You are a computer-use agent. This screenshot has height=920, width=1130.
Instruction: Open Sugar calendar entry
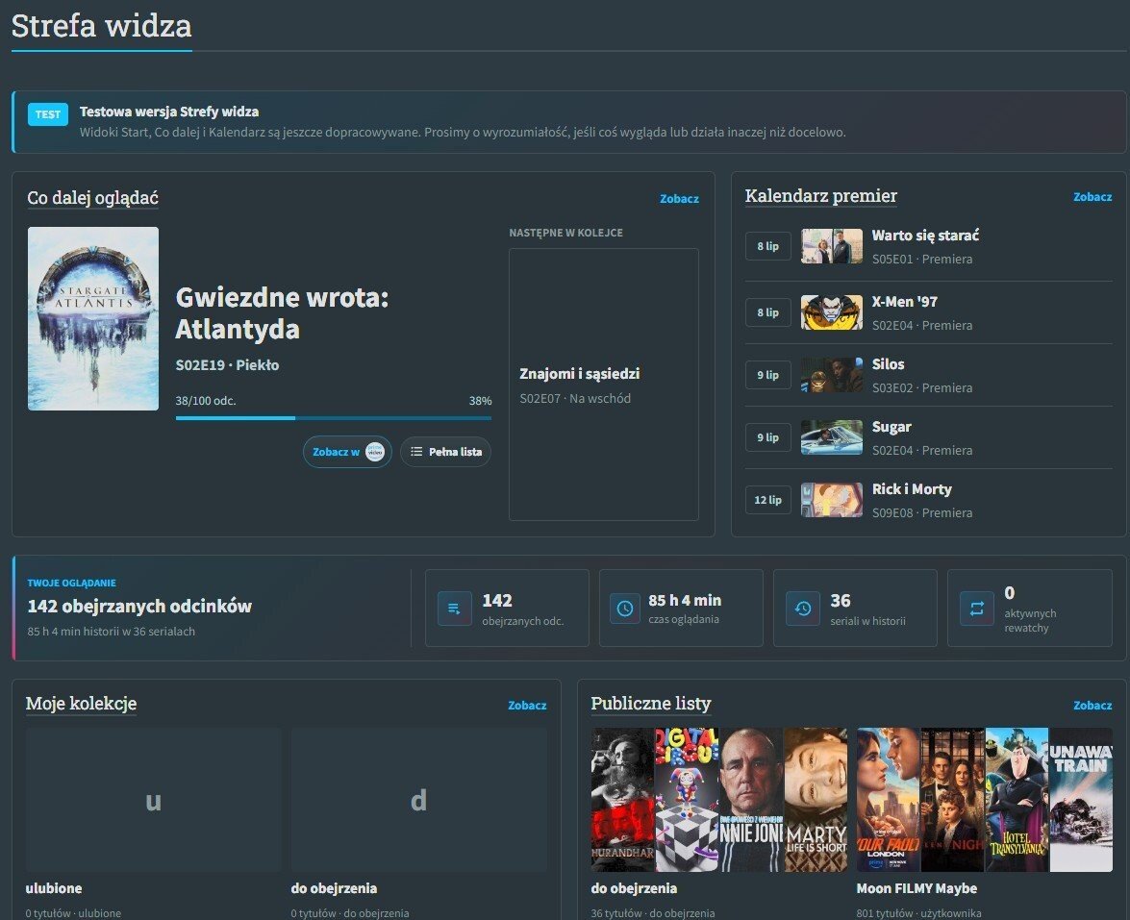[x=928, y=438]
